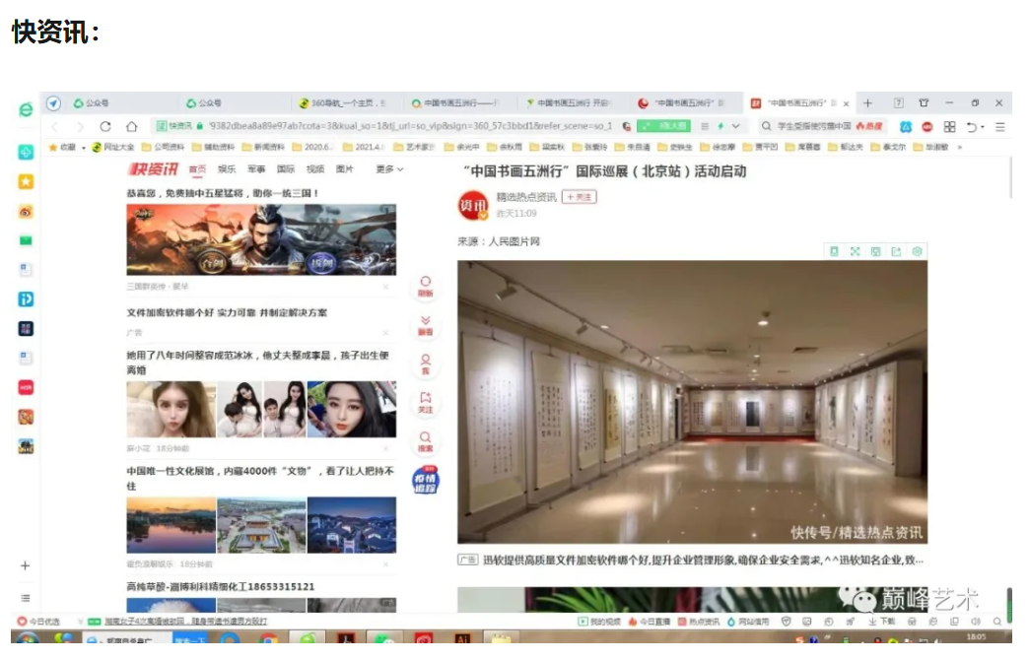Click the exhibition hall article image
The height and width of the screenshot is (660, 1029).
[x=692, y=402]
